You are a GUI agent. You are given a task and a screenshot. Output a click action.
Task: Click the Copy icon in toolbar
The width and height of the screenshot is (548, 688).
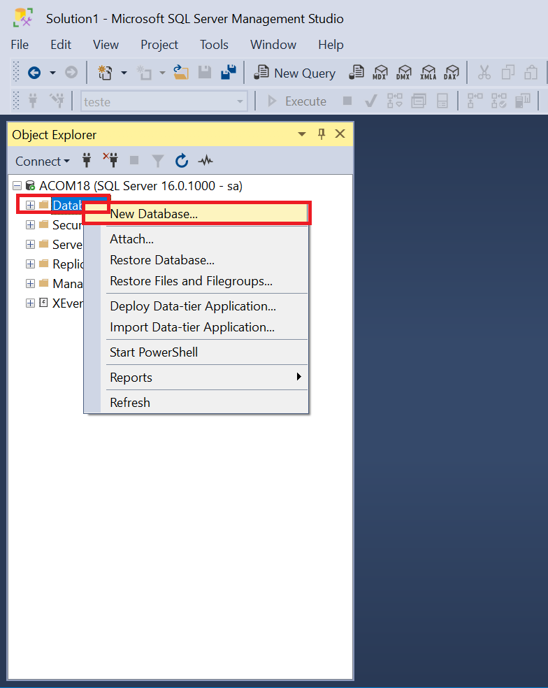coord(508,73)
